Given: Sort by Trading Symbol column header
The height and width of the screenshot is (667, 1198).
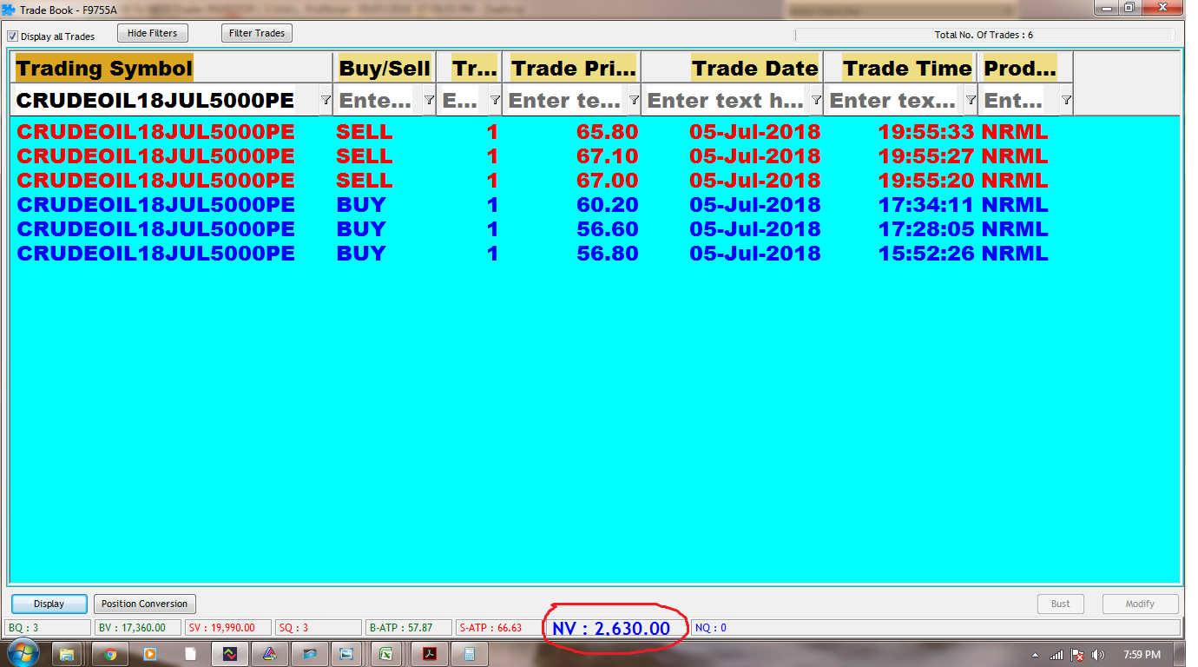Looking at the screenshot, I should pos(104,68).
